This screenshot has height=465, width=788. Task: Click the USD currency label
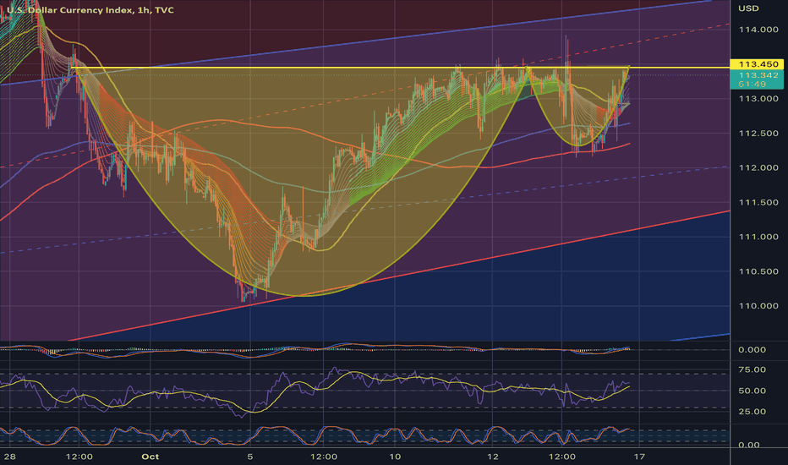(x=748, y=8)
